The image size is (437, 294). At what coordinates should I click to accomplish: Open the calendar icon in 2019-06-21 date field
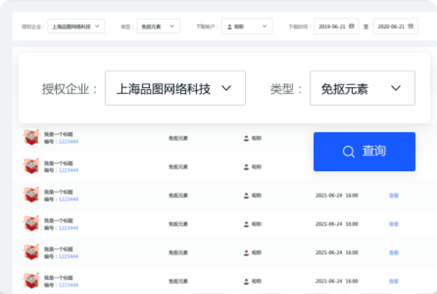tap(352, 26)
